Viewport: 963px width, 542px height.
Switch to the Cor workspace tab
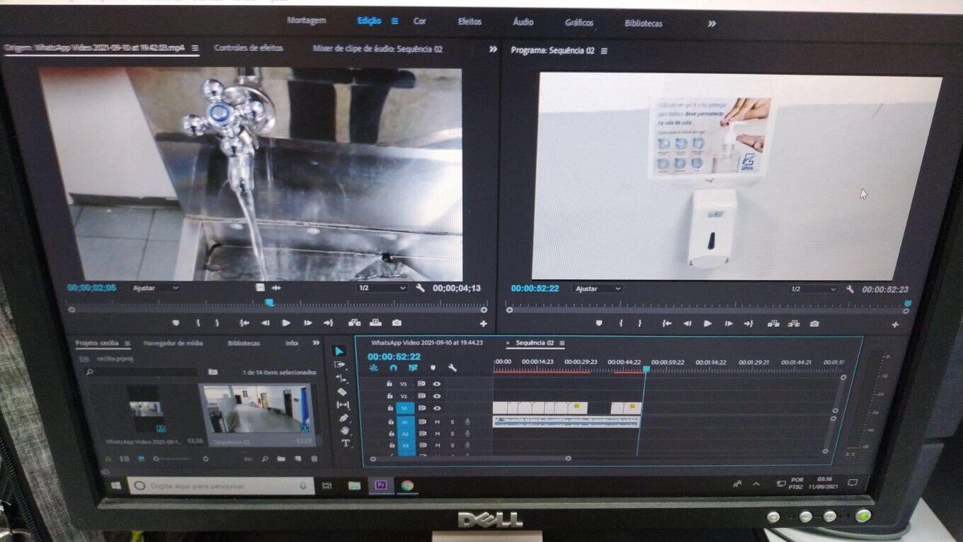(x=420, y=21)
